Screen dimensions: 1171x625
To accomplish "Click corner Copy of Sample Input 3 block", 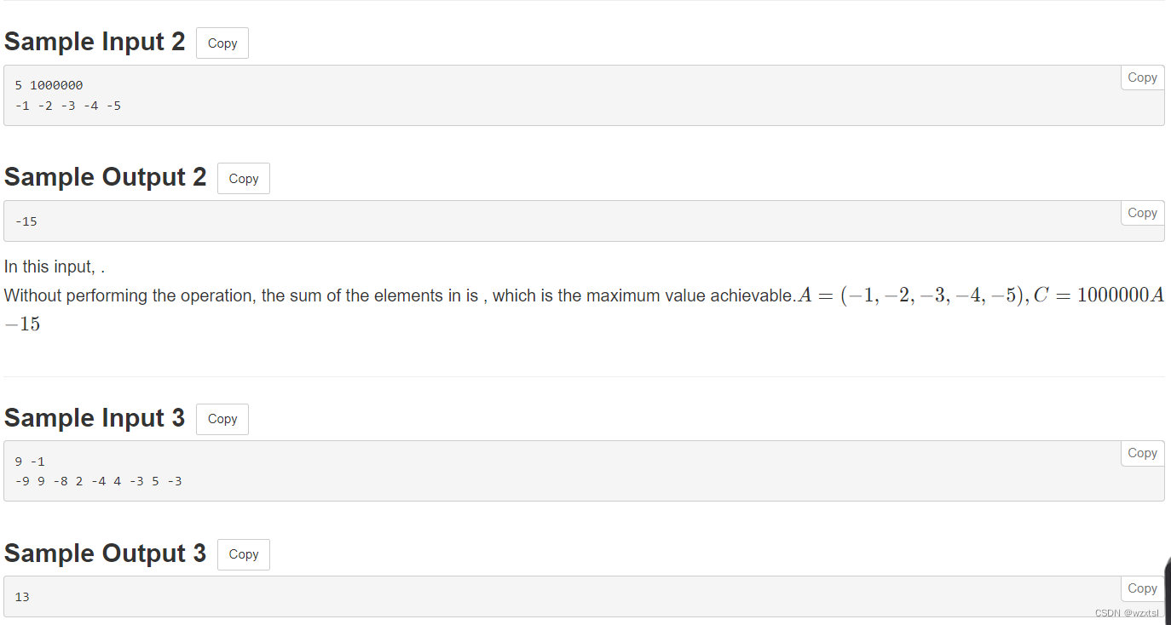I will coord(1142,453).
